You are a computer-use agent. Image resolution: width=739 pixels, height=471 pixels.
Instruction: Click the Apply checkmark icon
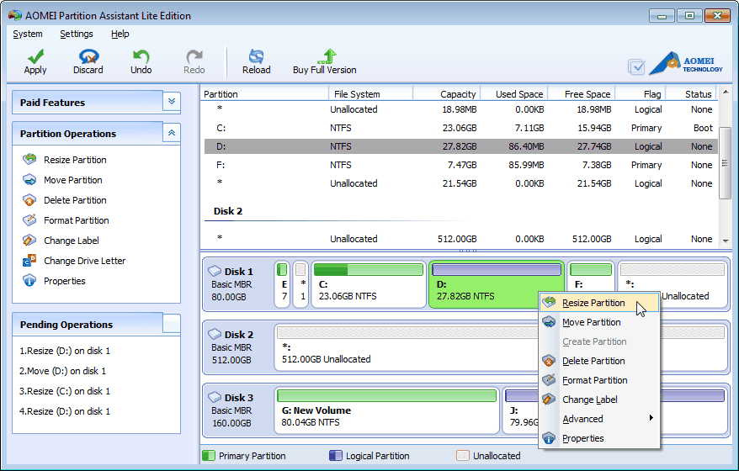(x=35, y=56)
